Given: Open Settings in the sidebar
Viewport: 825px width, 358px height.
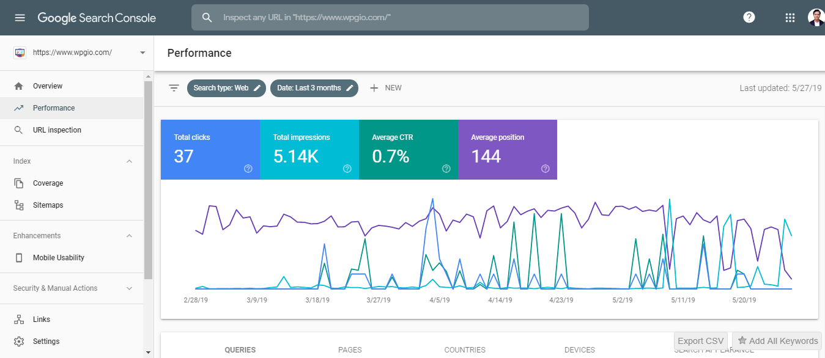Looking at the screenshot, I should coord(72,342).
